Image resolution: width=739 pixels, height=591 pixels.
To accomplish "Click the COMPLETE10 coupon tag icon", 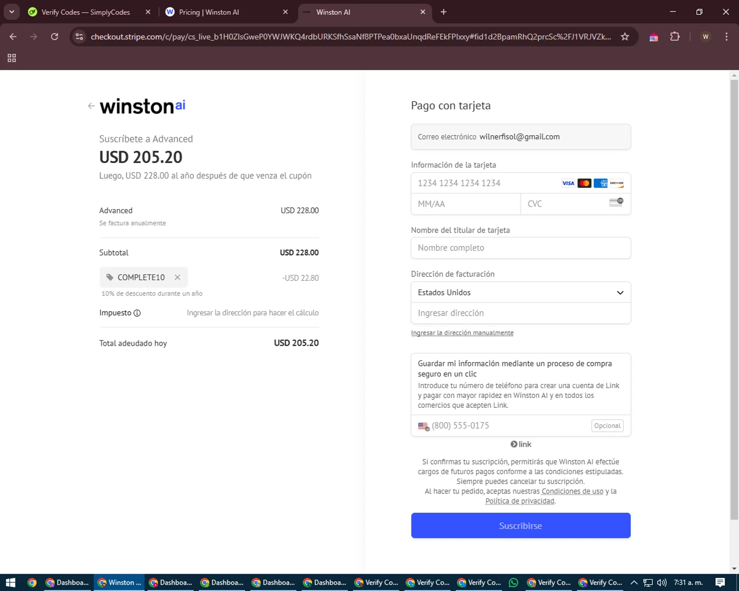I will (x=110, y=277).
